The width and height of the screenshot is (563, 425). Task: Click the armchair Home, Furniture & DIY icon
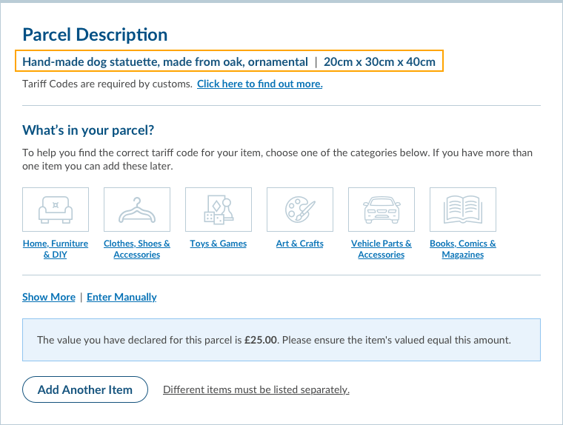[x=56, y=210]
